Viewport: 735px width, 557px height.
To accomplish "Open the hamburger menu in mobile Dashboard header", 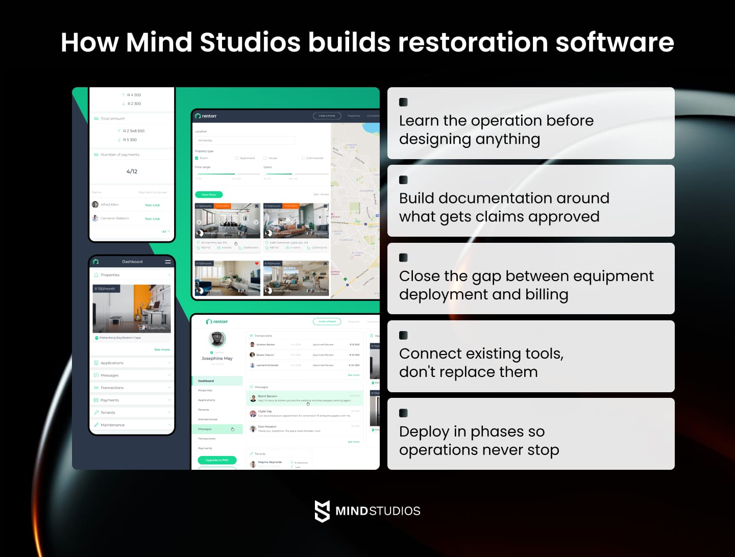I will (168, 262).
